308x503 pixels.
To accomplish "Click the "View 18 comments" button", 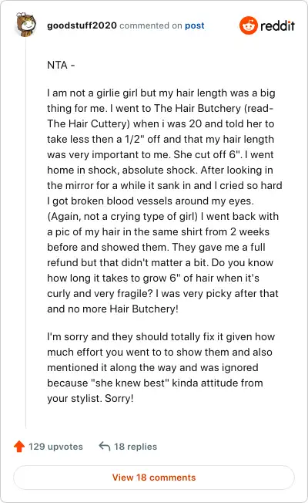I will [x=154, y=478].
